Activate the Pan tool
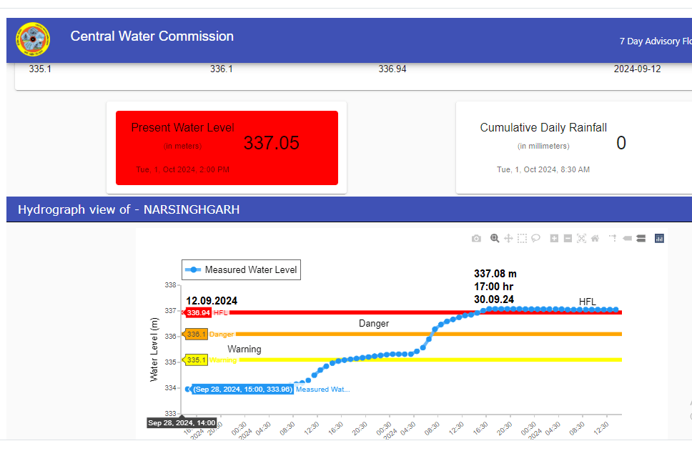Screen dimensions: 692x456 click(x=508, y=239)
